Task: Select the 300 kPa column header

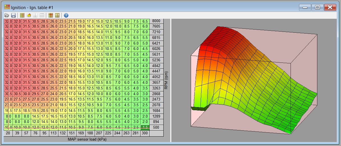Action: click(145, 133)
